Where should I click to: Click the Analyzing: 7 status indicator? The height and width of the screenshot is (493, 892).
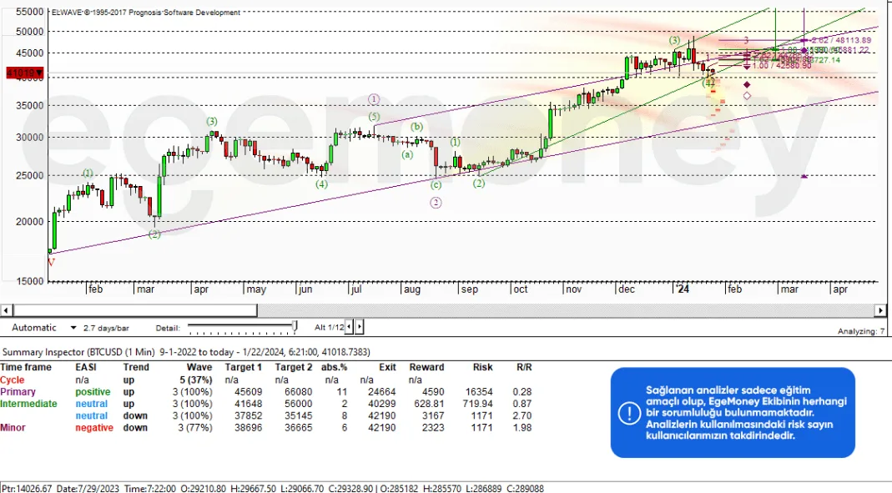(x=861, y=330)
